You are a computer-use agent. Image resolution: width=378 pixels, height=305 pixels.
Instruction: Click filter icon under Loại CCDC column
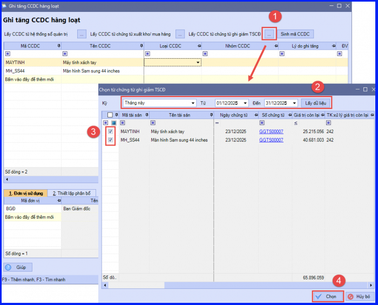147,54
